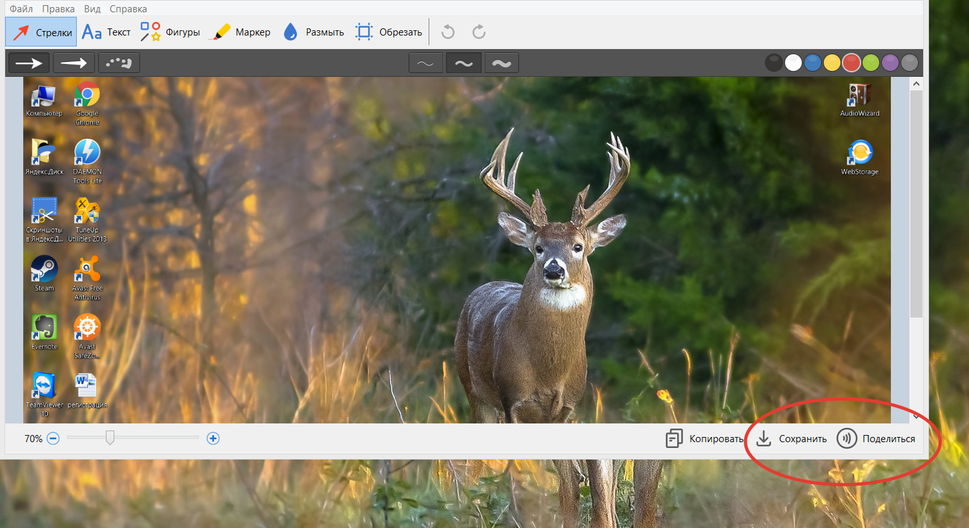Set thick line thickness
Image resolution: width=969 pixels, height=528 pixels.
pyautogui.click(x=502, y=63)
